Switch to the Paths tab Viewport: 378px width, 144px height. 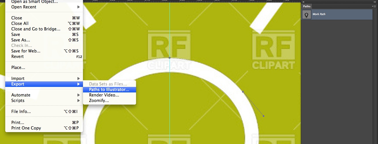(x=307, y=6)
